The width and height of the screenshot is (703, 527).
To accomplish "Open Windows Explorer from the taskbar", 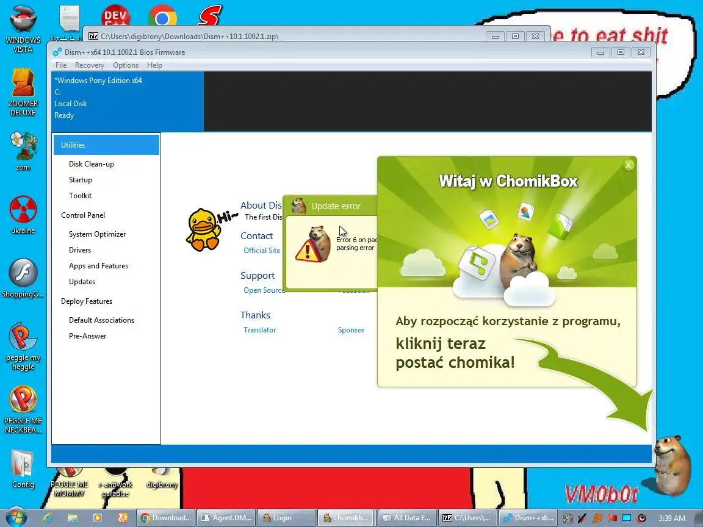I will point(72,518).
